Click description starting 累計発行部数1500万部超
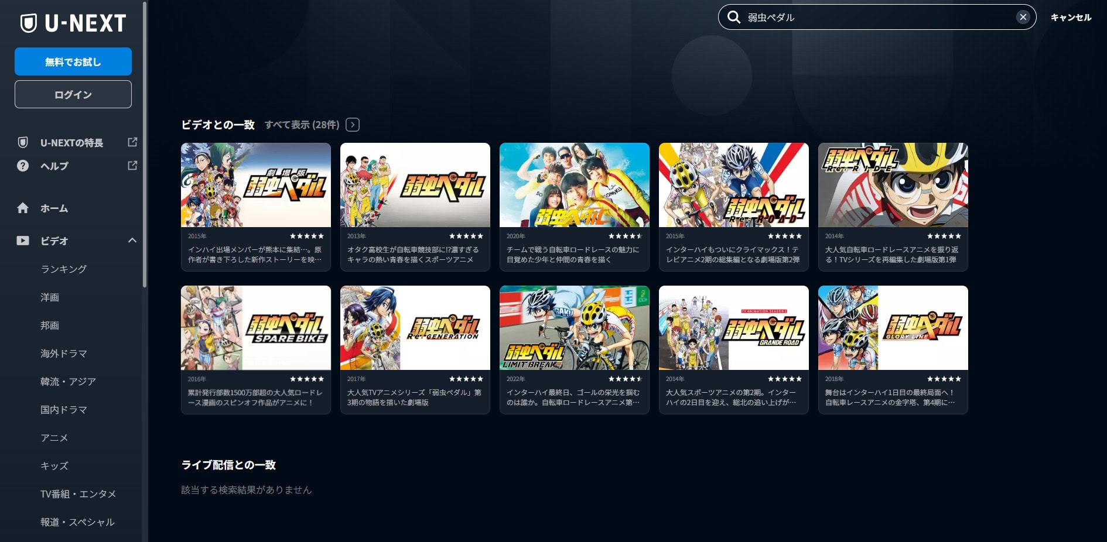Image resolution: width=1107 pixels, height=542 pixels. [x=255, y=397]
